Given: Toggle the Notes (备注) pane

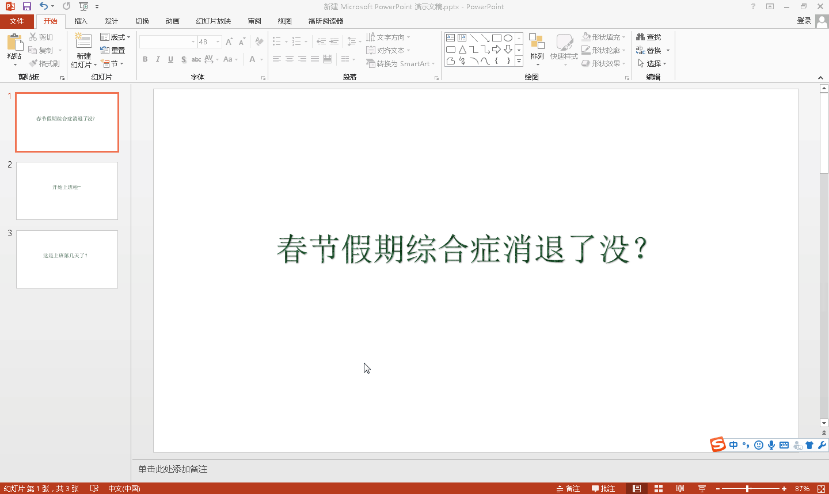Looking at the screenshot, I should click(x=568, y=488).
